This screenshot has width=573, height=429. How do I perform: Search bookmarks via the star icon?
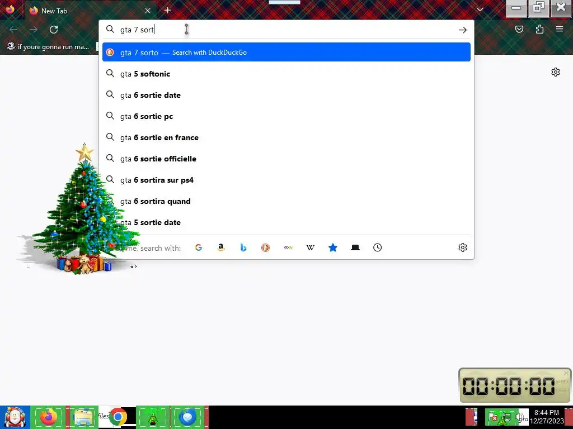click(x=333, y=247)
